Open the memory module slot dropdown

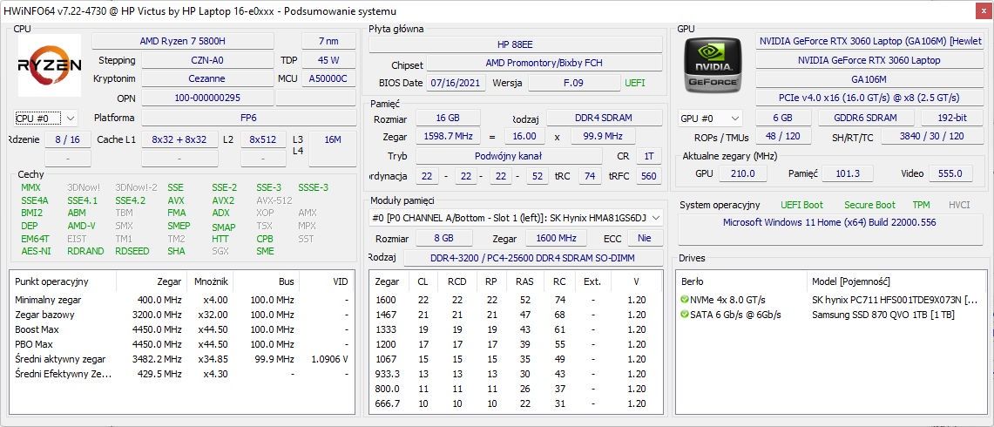pos(516,218)
